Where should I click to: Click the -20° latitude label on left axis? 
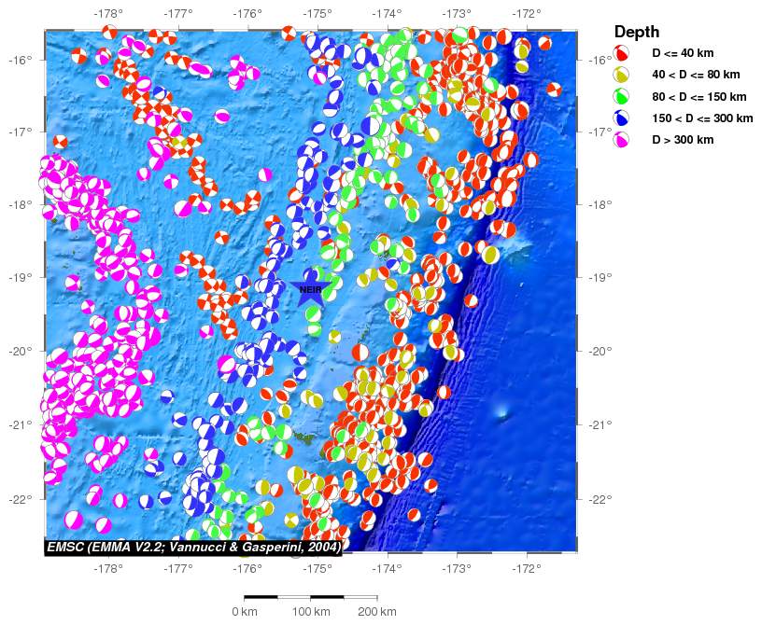point(21,351)
